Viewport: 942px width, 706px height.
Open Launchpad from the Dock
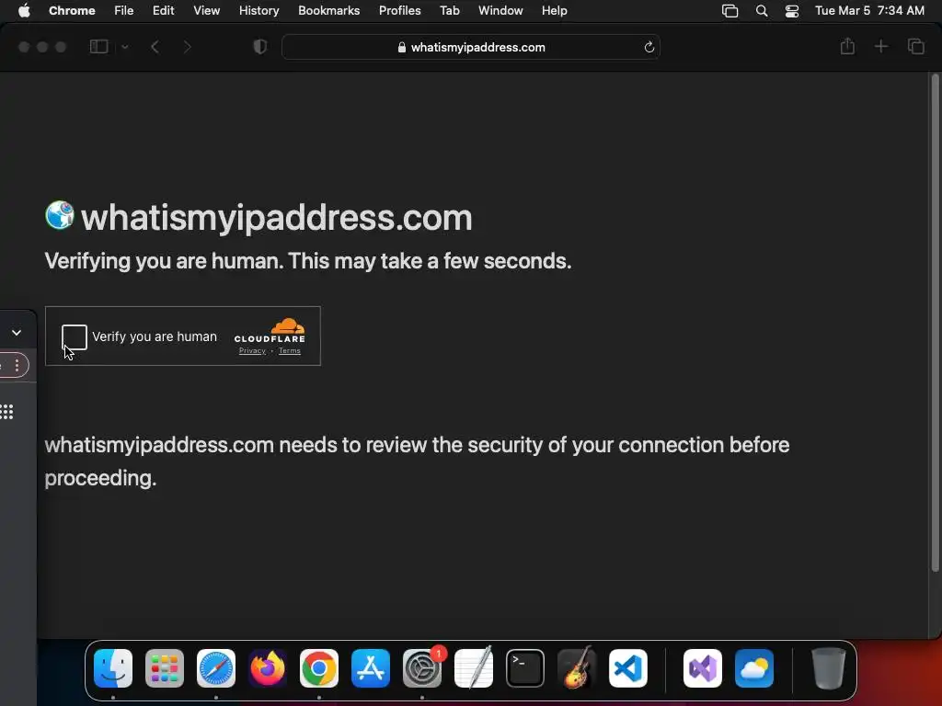tap(165, 668)
